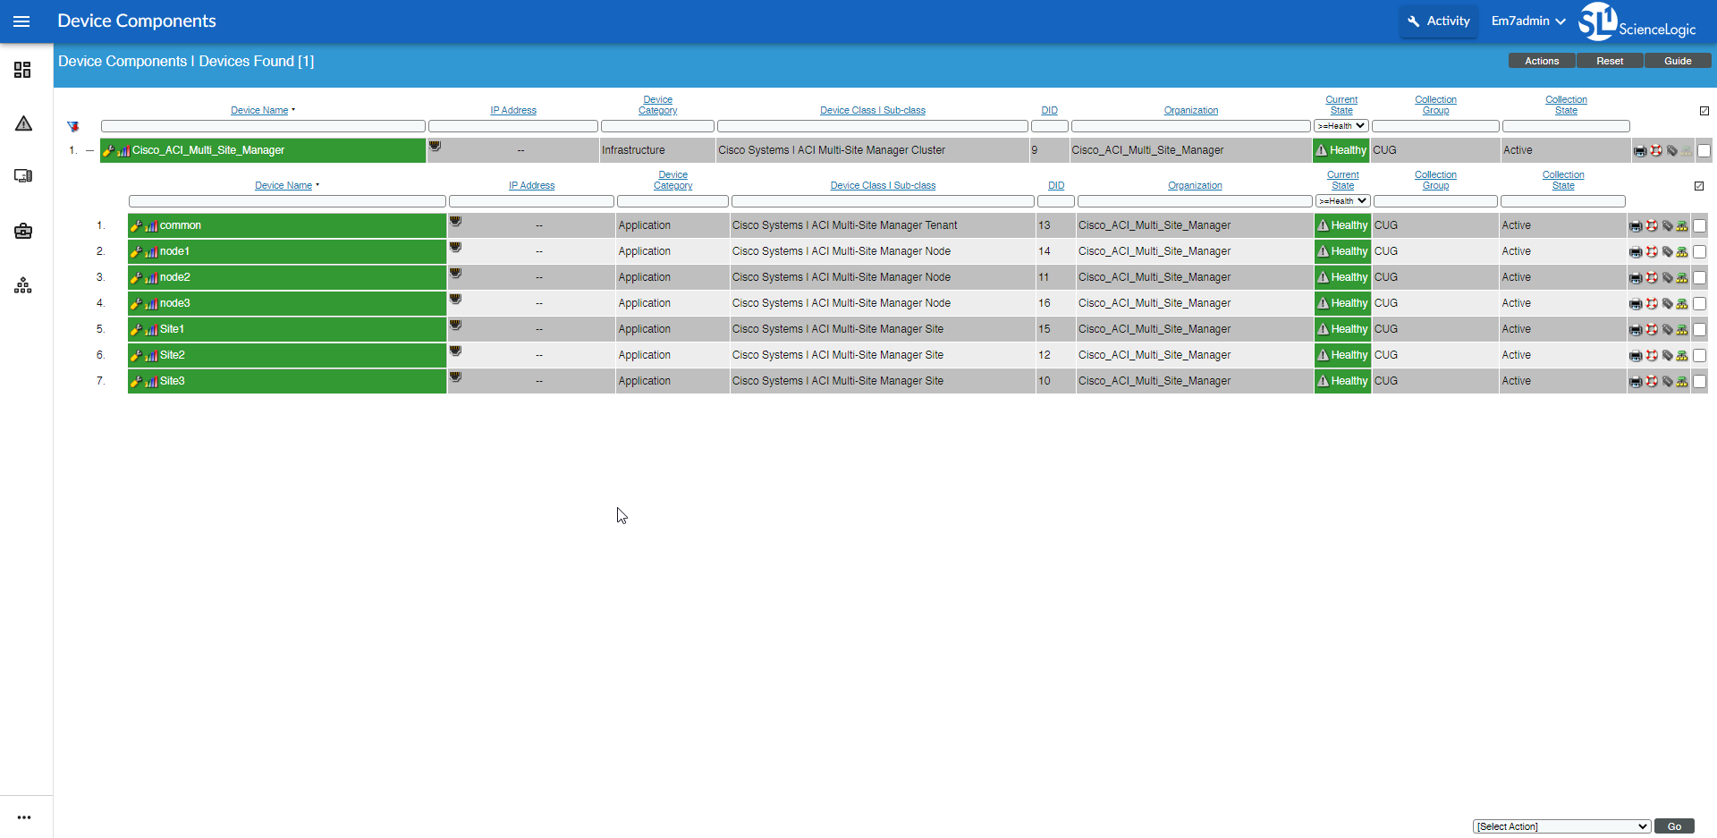This screenshot has width=1717, height=838.
Task: Click Device Class filter field in child table
Action: tap(883, 201)
